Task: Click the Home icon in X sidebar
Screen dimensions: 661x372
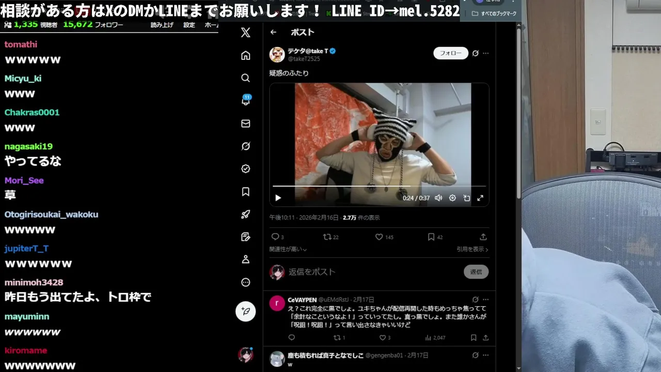Action: click(246, 55)
